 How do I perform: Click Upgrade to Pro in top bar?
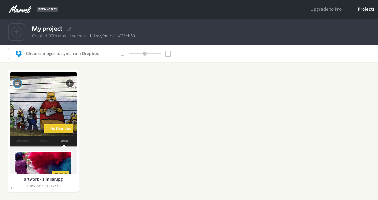pos(326,9)
